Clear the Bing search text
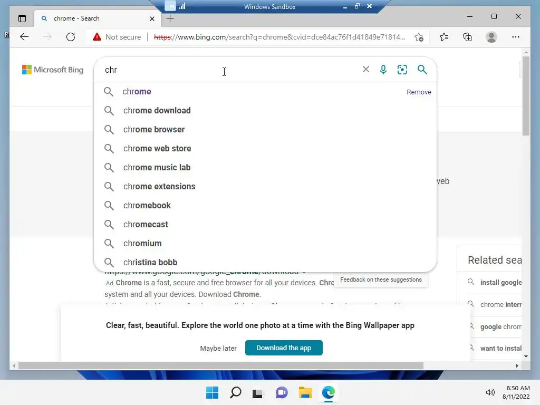 [366, 70]
